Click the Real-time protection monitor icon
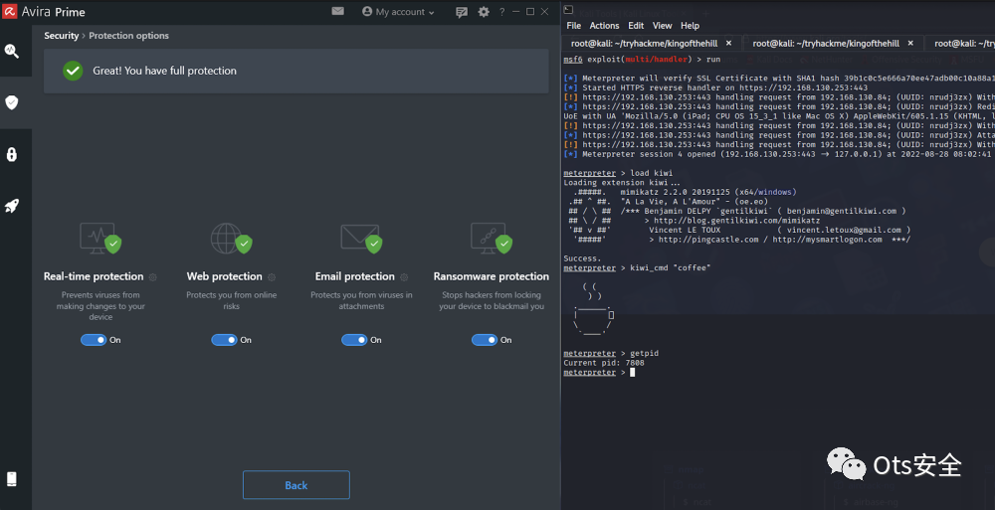The width and height of the screenshot is (995, 510). [x=100, y=238]
